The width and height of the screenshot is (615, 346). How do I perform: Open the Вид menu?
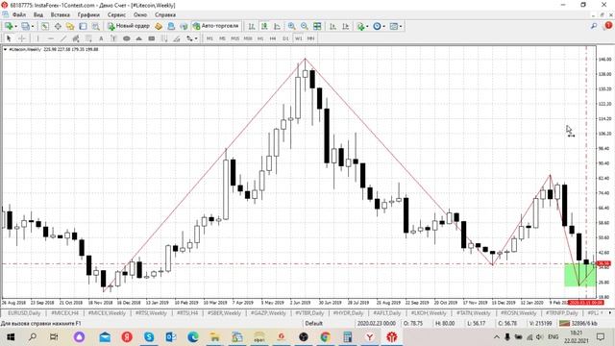coord(38,15)
